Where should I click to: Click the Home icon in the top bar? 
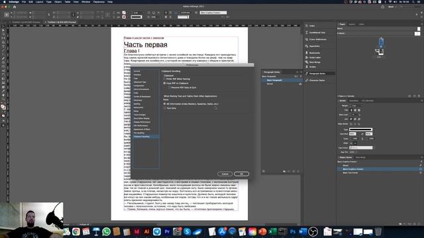click(x=15, y=7)
